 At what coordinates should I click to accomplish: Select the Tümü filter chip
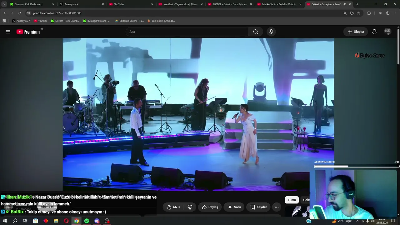[x=292, y=200]
